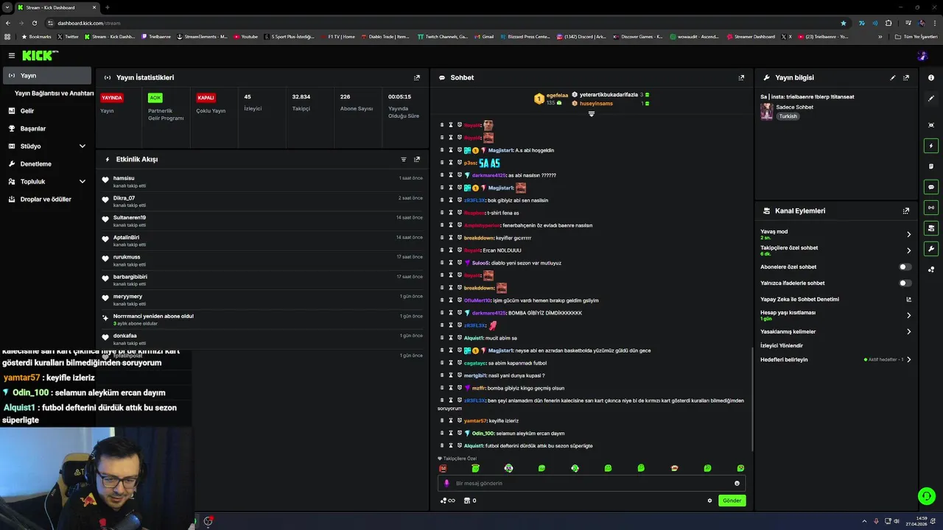
Task: Click the document icon in right sidebar
Action: pyautogui.click(x=931, y=166)
